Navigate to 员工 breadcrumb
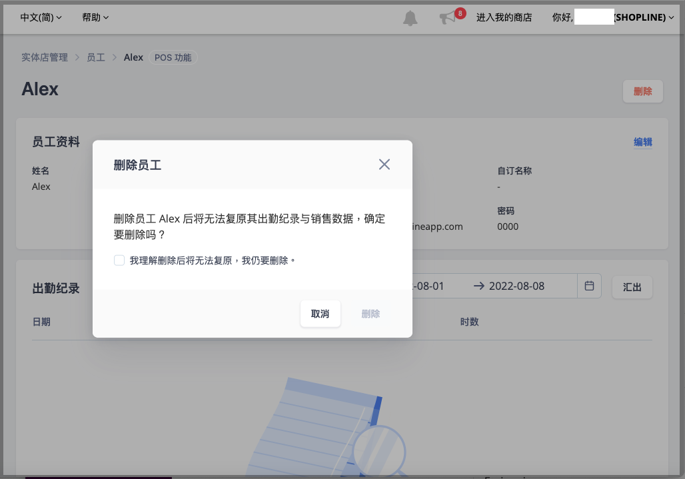The image size is (685, 479). tap(96, 58)
